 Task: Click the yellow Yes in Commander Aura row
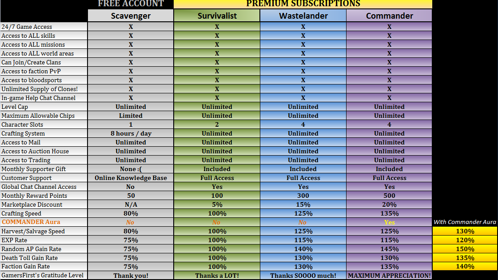click(x=389, y=222)
